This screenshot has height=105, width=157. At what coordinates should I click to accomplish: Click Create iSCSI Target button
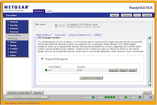(x=91, y=78)
